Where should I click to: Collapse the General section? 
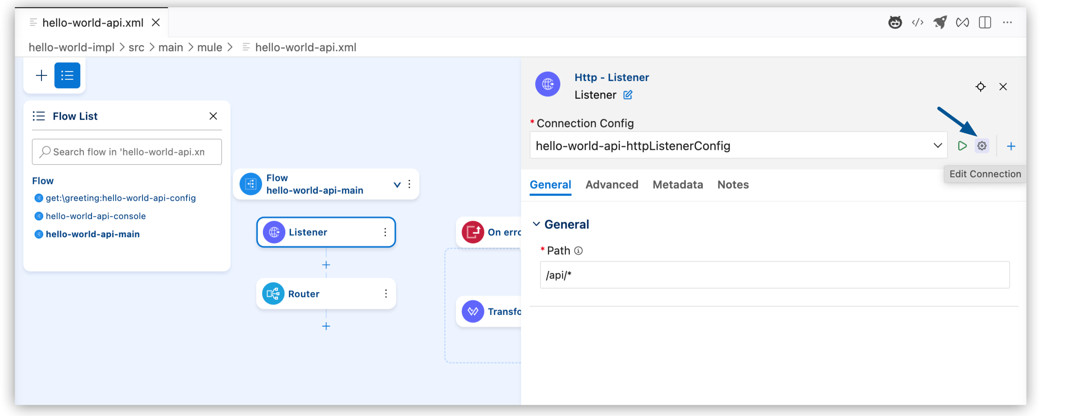tap(536, 224)
